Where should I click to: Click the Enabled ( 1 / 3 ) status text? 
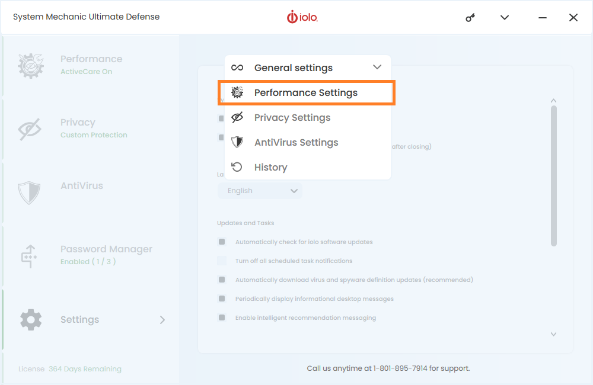(x=88, y=261)
